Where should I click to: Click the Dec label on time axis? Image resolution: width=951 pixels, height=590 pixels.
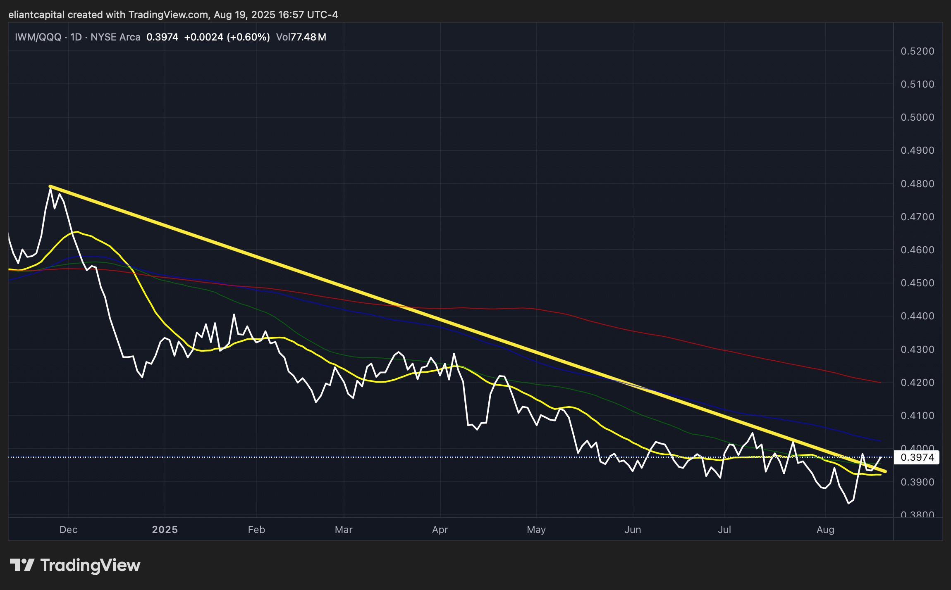pos(68,530)
